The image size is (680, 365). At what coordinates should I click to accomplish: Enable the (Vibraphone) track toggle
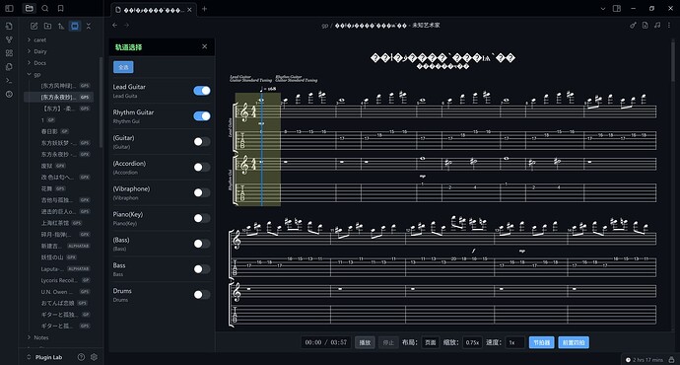[202, 192]
